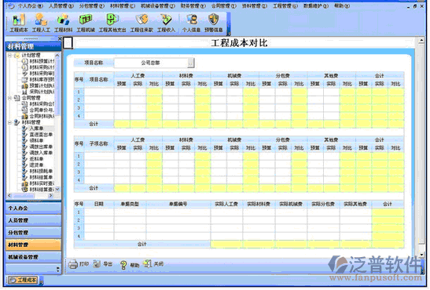Open the 财务管理 menu
Screen dimensions: 430x290
click(193, 5)
